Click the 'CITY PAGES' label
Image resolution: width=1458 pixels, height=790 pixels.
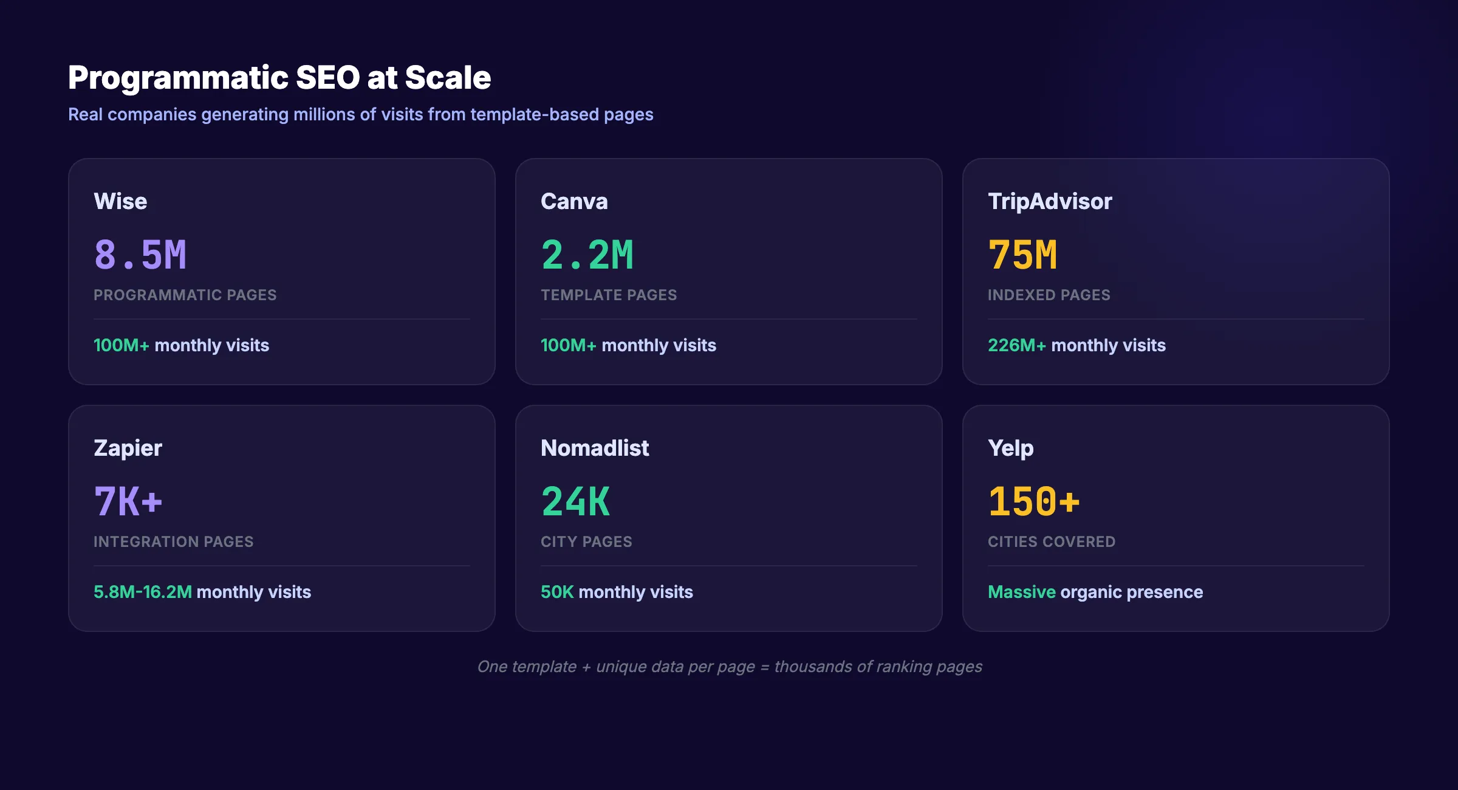click(586, 541)
